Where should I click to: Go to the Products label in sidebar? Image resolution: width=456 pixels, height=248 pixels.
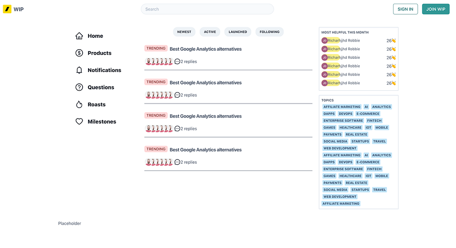click(99, 53)
